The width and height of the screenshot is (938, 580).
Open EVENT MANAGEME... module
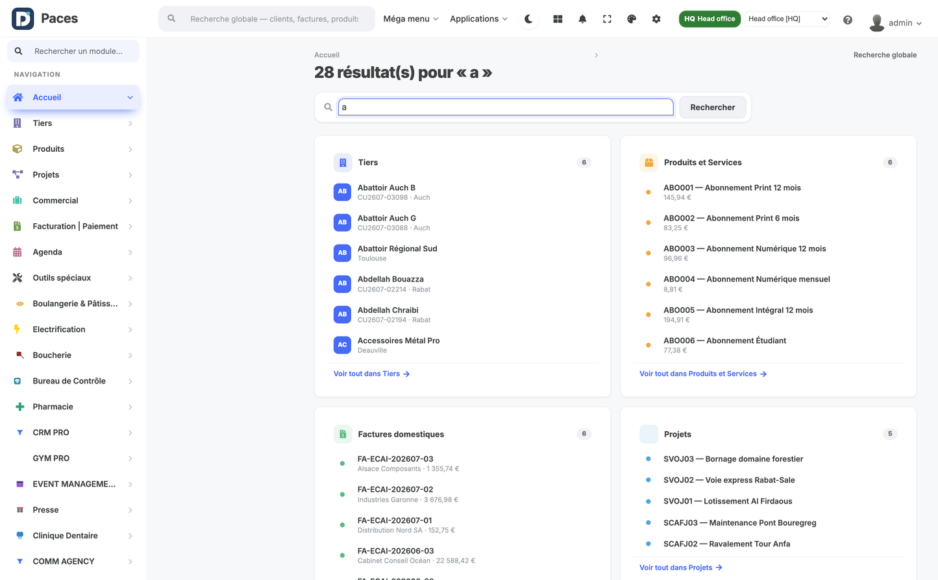point(73,484)
